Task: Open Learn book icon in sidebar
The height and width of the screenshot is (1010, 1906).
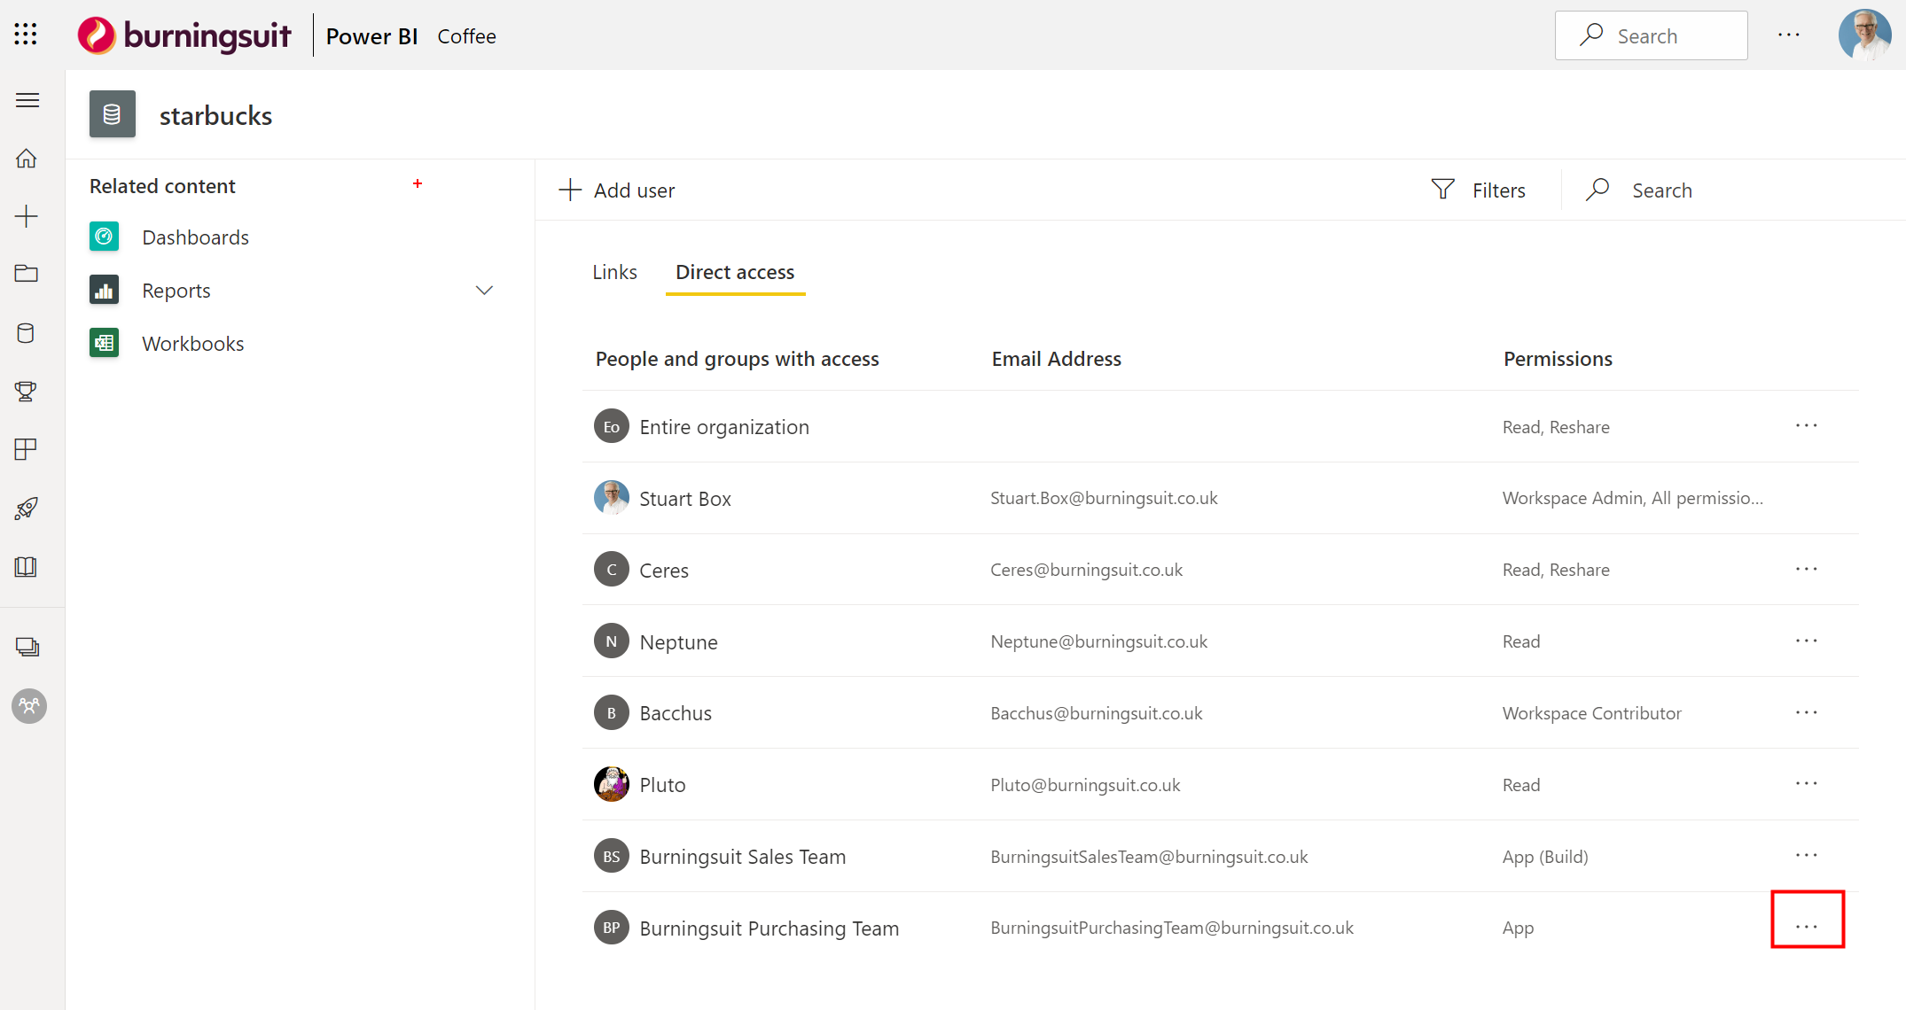Action: (x=27, y=567)
